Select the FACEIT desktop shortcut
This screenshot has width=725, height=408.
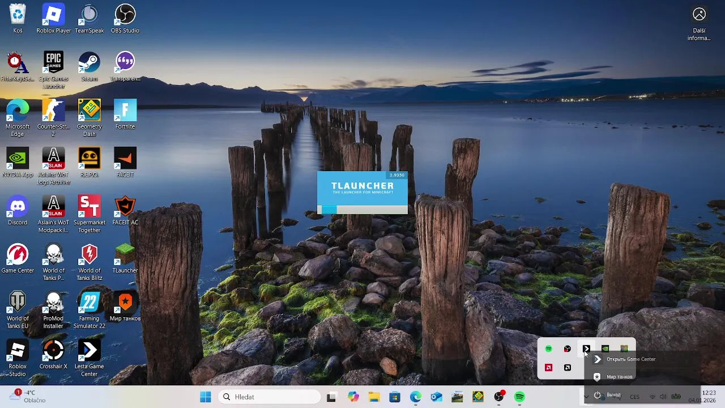[x=125, y=163]
